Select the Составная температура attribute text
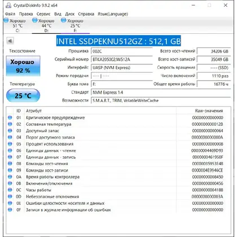 pos(49,124)
